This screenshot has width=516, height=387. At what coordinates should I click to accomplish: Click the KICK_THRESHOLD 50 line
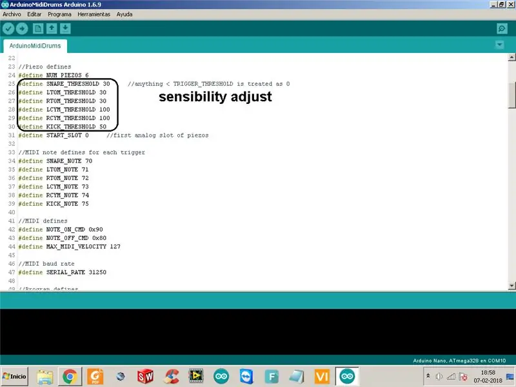pos(62,126)
